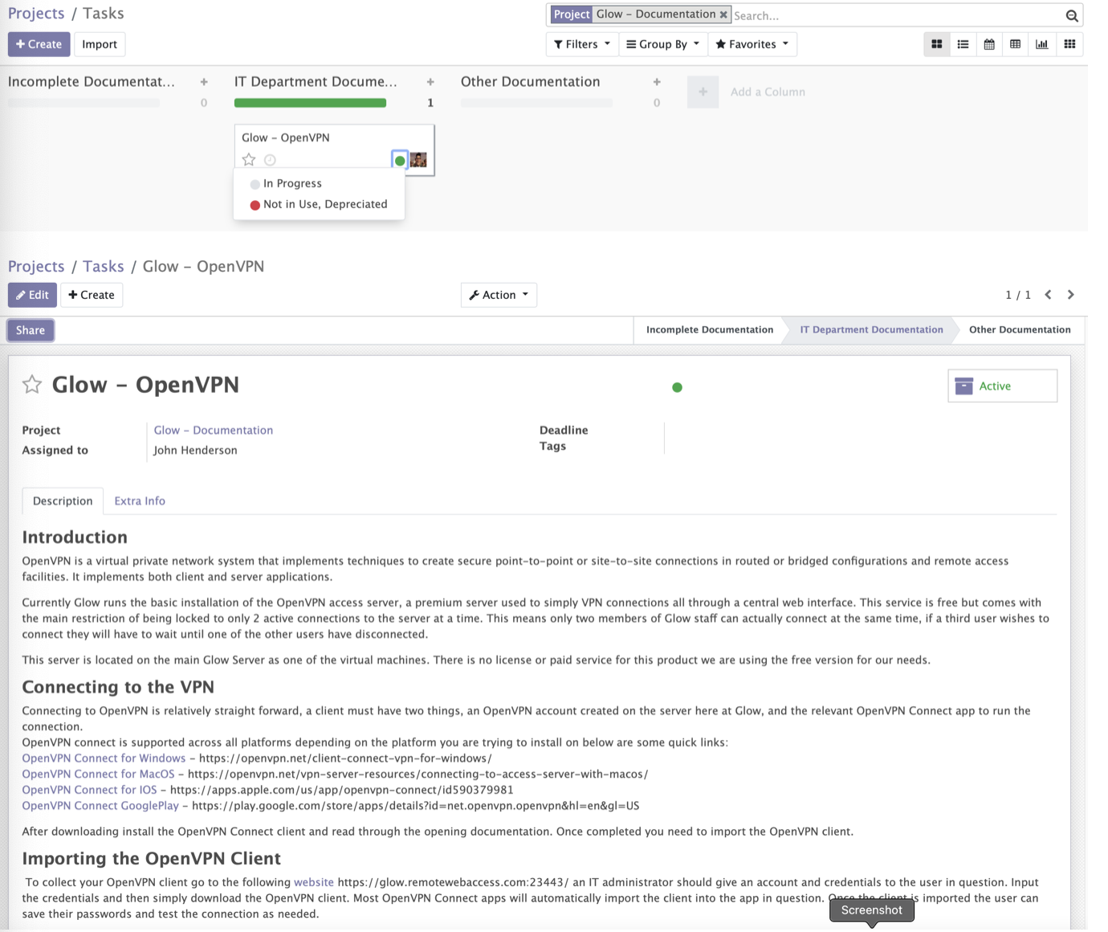Open graph chart view icon
This screenshot has width=1108, height=932.
[x=1042, y=44]
